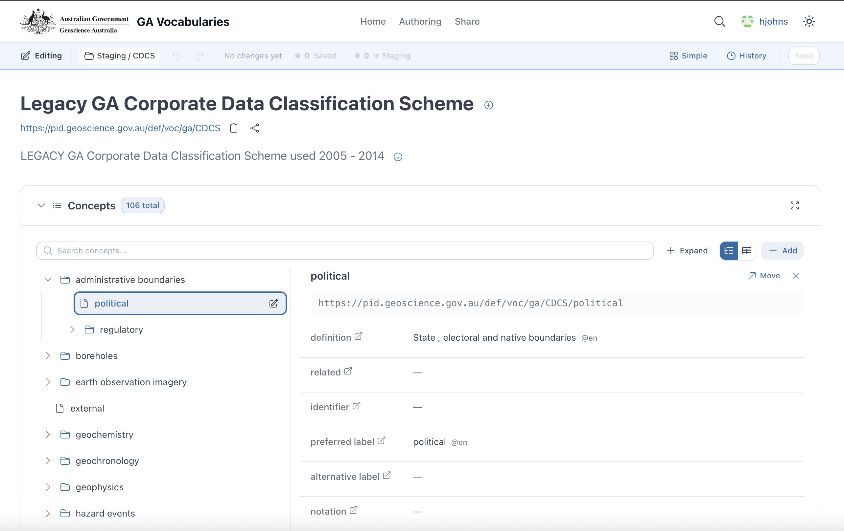The width and height of the screenshot is (844, 531).
Task: Click the header search magnifier icon
Action: (x=719, y=21)
